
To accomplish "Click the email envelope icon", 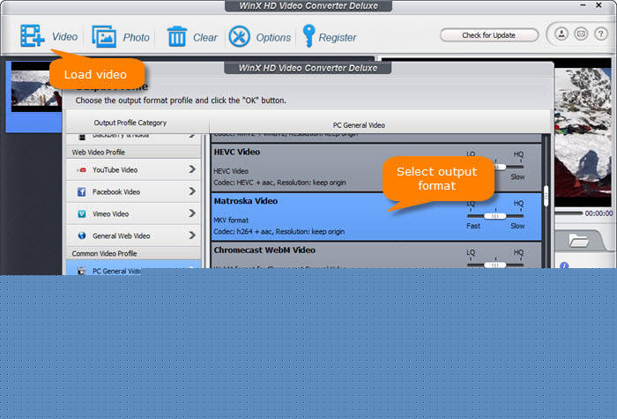I will pos(581,34).
